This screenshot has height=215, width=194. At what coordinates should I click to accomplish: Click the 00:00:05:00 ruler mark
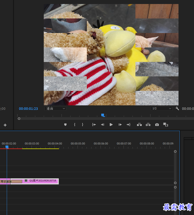(78, 144)
